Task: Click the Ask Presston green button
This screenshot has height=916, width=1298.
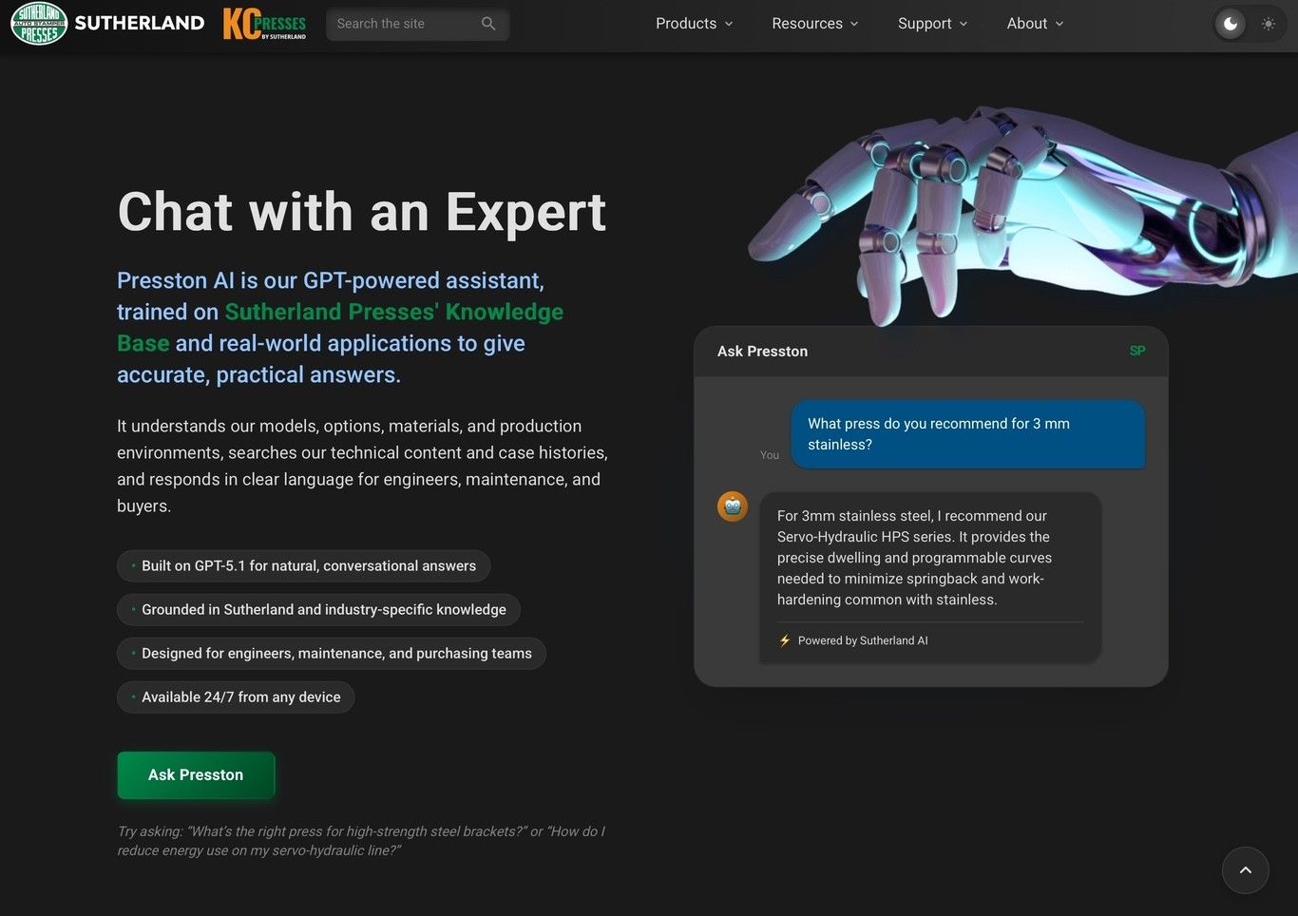Action: pyautogui.click(x=196, y=775)
